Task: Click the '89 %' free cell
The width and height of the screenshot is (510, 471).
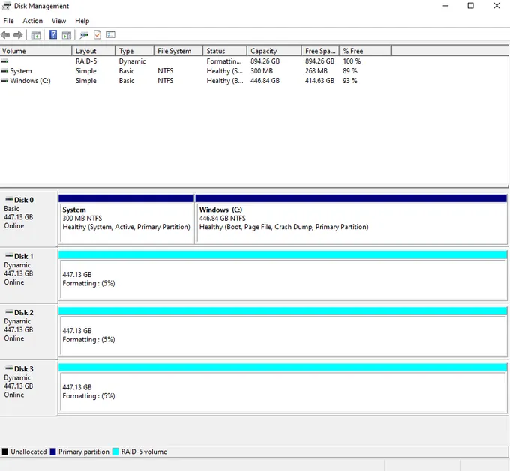Action: 350,71
